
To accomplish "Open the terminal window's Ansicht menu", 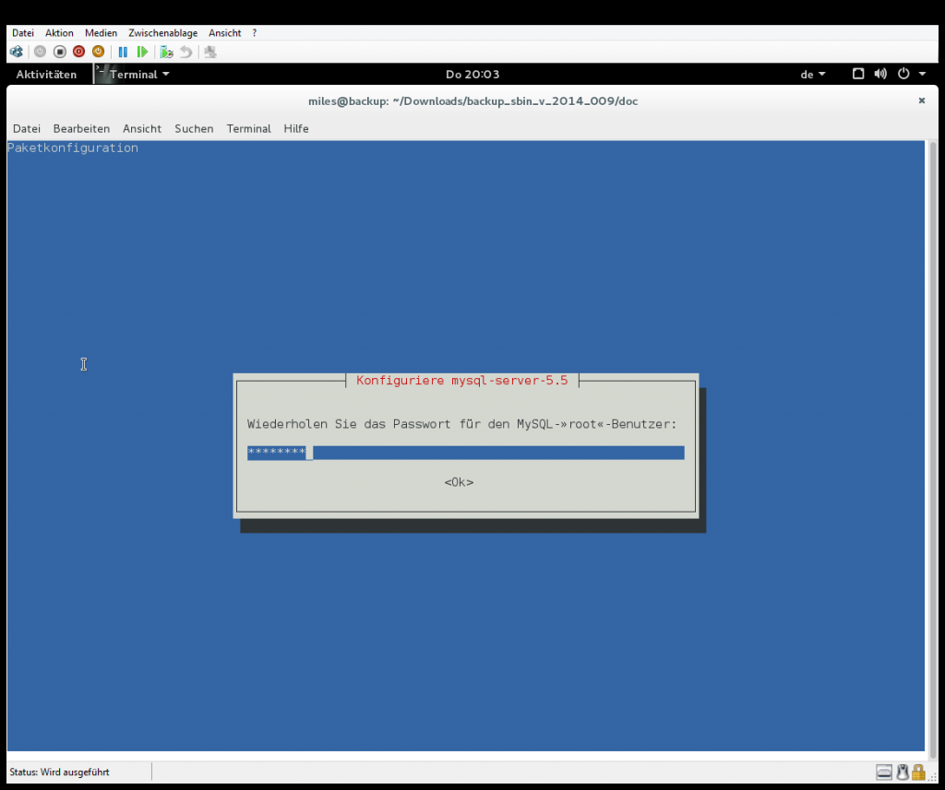I will (x=141, y=128).
